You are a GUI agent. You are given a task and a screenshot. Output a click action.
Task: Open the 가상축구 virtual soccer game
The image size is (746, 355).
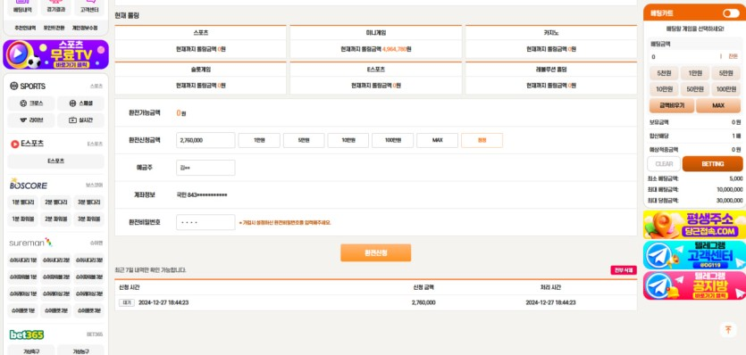(31, 351)
